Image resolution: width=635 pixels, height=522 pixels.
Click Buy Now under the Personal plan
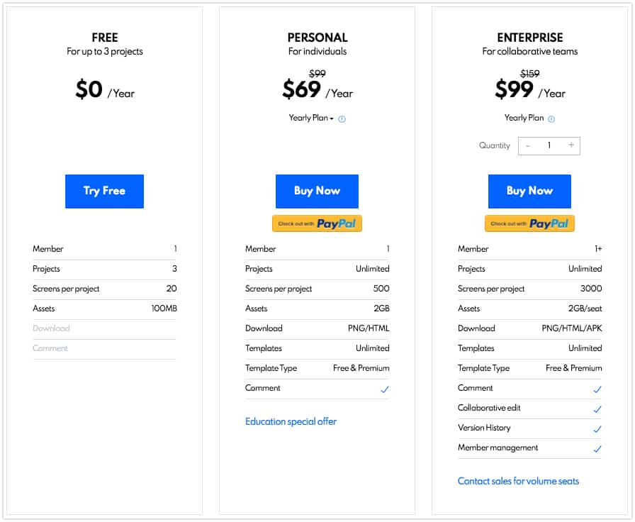[x=317, y=191]
